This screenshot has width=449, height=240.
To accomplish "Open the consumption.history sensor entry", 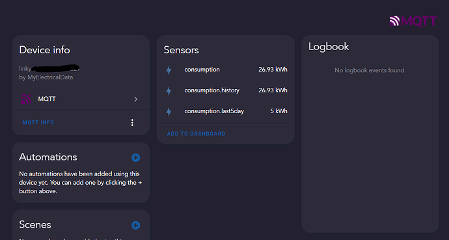I will [226, 90].
